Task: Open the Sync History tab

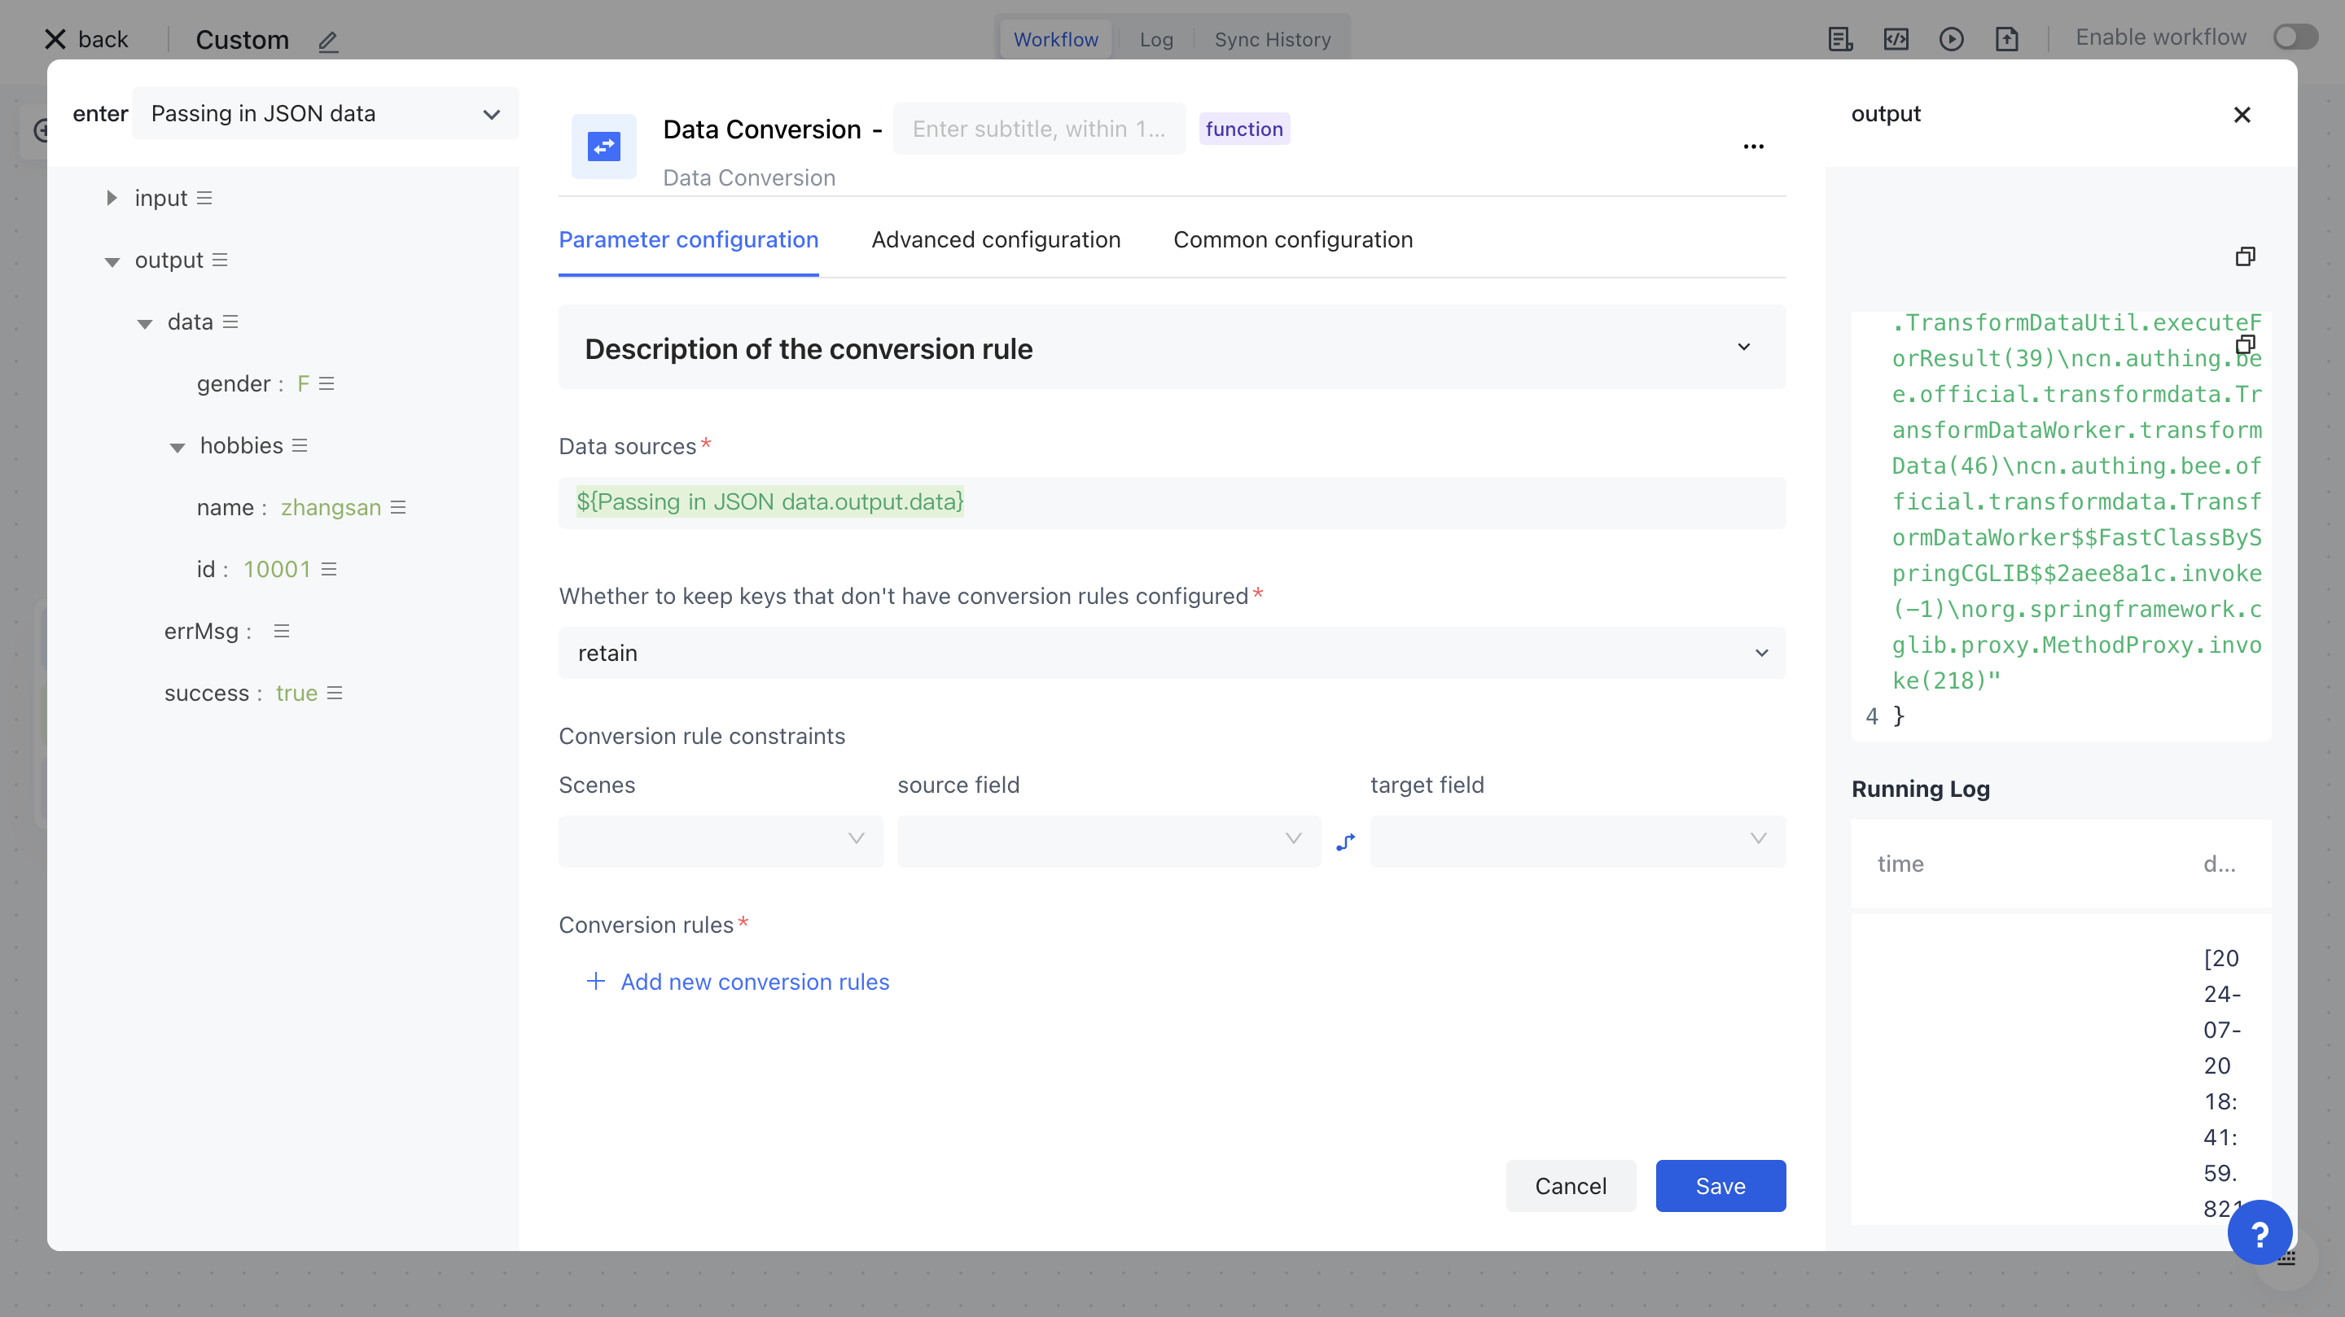Action: [x=1272, y=39]
